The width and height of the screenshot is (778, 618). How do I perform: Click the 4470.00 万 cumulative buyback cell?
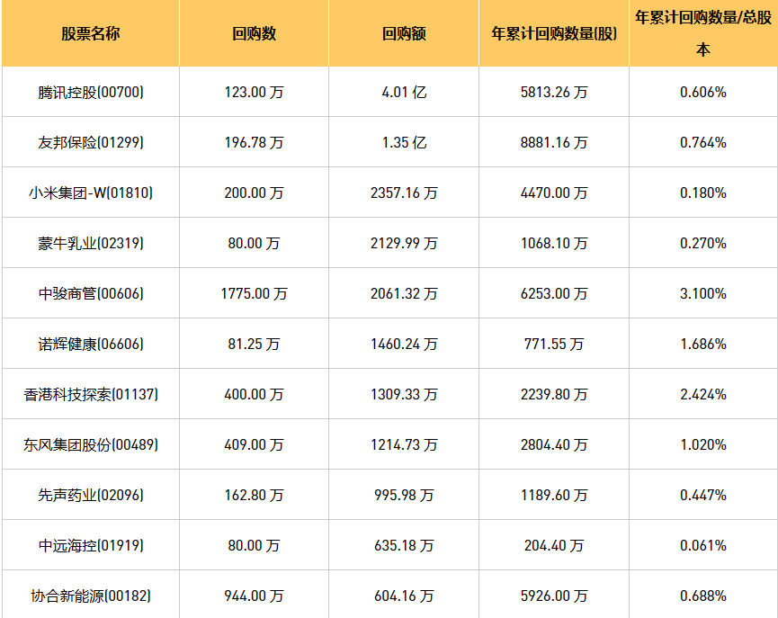pos(554,193)
